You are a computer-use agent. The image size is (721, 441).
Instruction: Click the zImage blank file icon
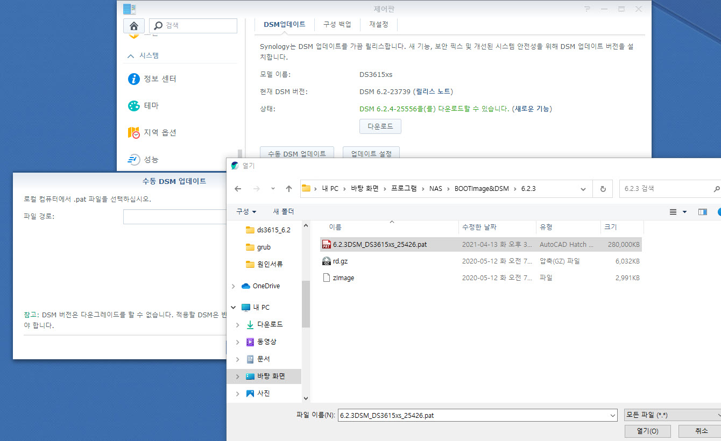[x=326, y=278]
